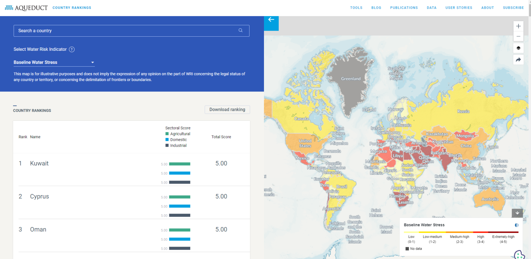Collapse sidebar with the back arrow
531x259 pixels.
click(x=271, y=20)
